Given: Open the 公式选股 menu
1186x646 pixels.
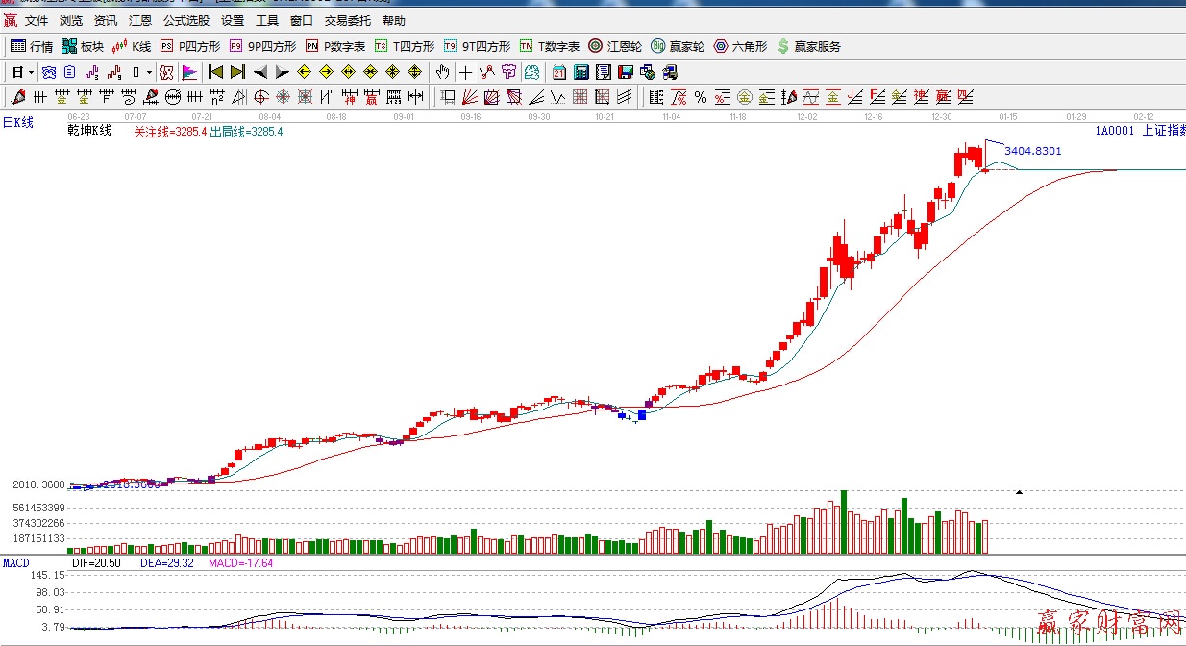Looking at the screenshot, I should [x=186, y=20].
